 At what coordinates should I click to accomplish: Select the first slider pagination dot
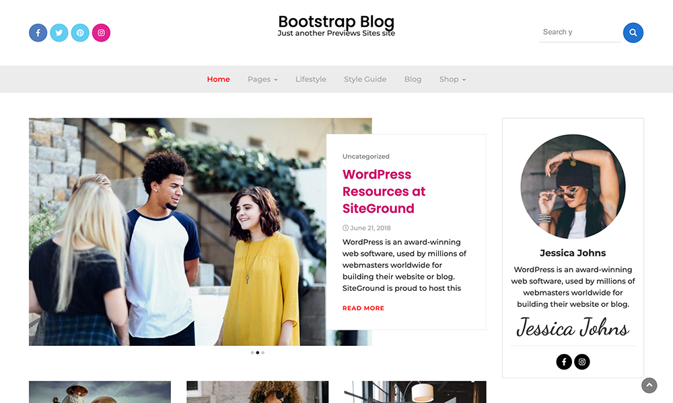click(x=252, y=353)
